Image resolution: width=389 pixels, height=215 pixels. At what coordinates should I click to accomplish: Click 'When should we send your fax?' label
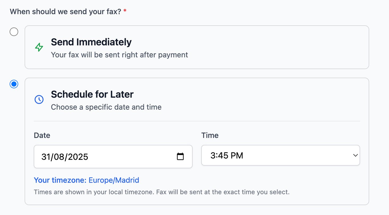click(65, 12)
